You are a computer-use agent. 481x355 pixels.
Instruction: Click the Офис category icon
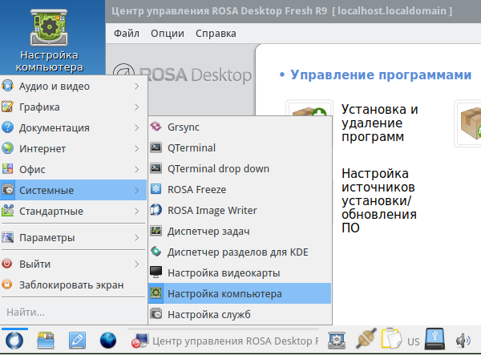pos(8,169)
